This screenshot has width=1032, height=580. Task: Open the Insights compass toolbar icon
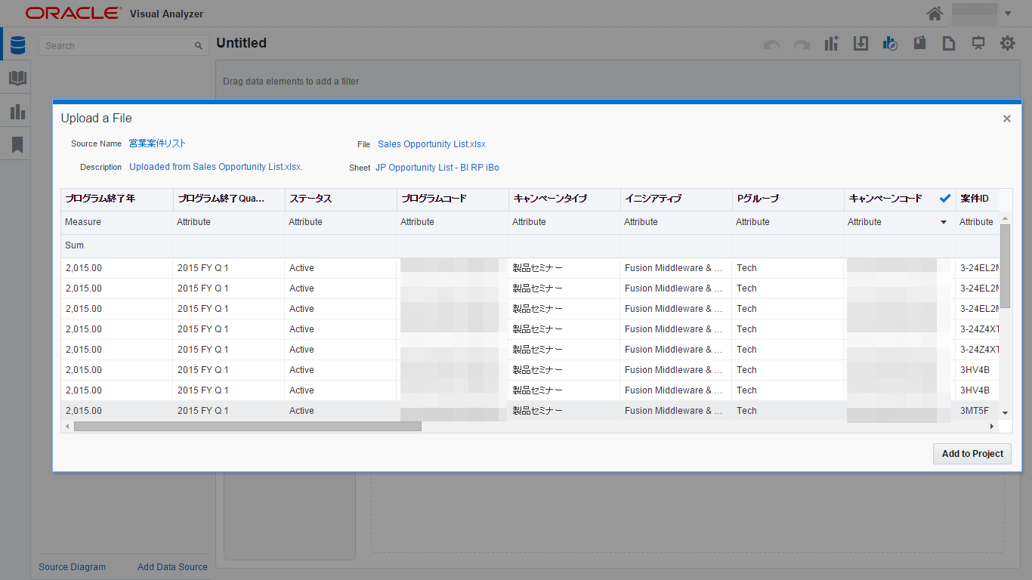(890, 43)
